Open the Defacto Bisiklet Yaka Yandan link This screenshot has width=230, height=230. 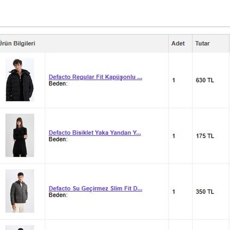click(95, 133)
